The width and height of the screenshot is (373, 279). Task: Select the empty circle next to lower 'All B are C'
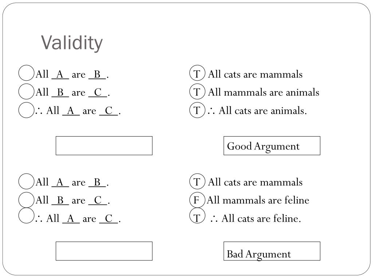[x=26, y=199]
